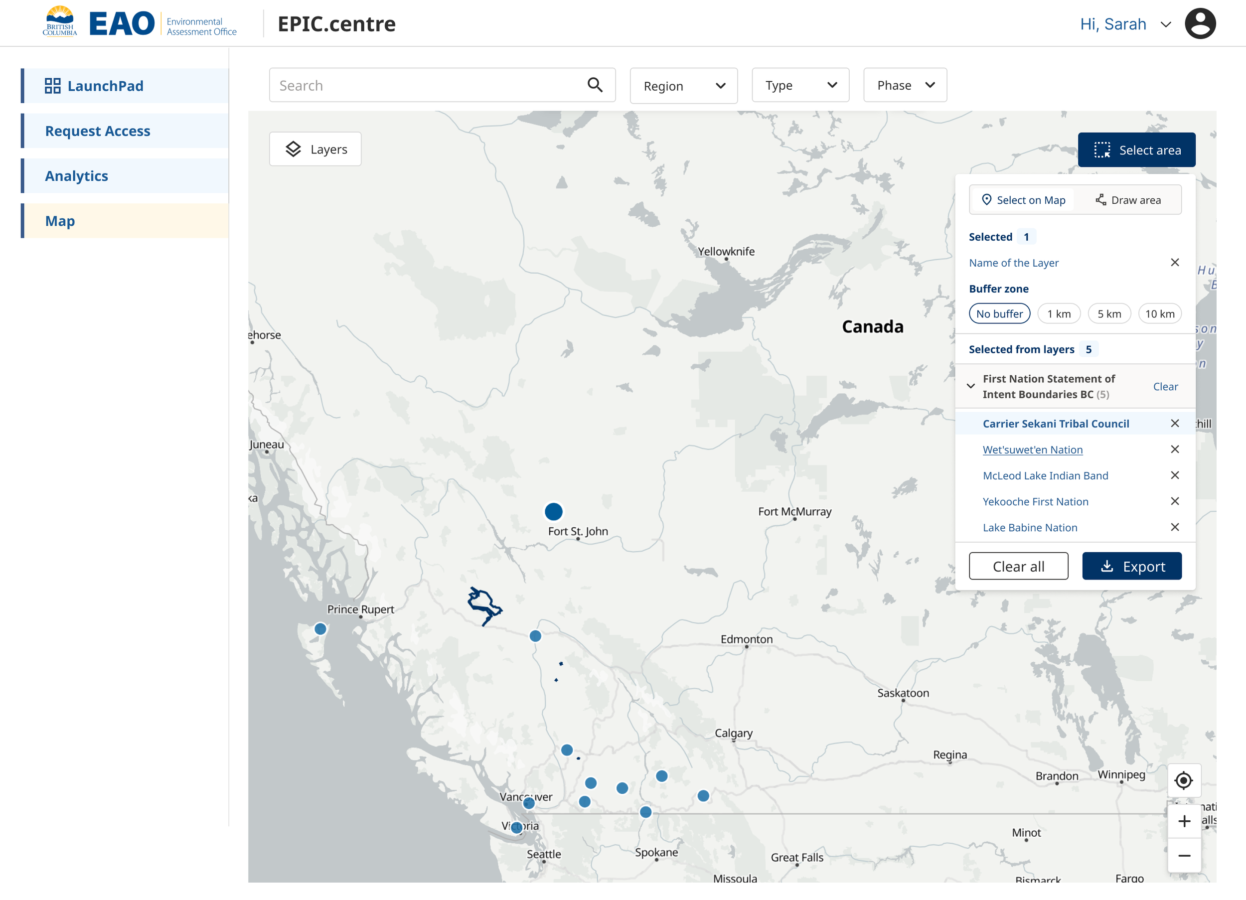This screenshot has width=1246, height=900.
Task: Click Clear all button
Action: [x=1018, y=566]
